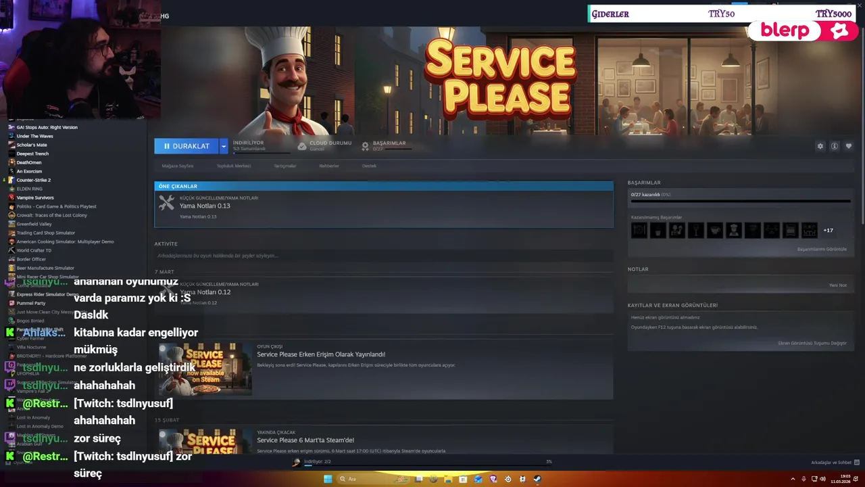865x487 pixels.
Task: Open the Rehberler tab
Action: [329, 166]
